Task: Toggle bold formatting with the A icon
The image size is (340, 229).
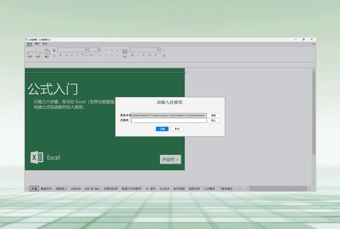Action: (60, 55)
